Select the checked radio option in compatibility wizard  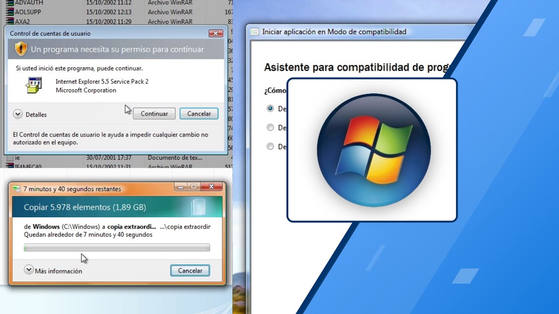tap(270, 108)
